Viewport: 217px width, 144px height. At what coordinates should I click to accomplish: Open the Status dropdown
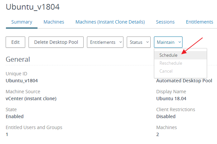click(138, 42)
